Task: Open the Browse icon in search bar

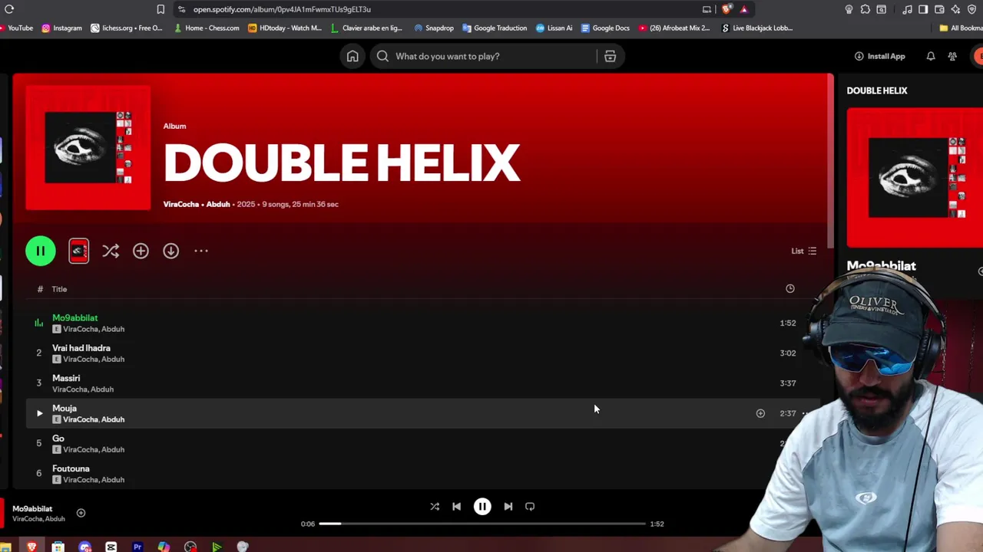Action: point(610,56)
